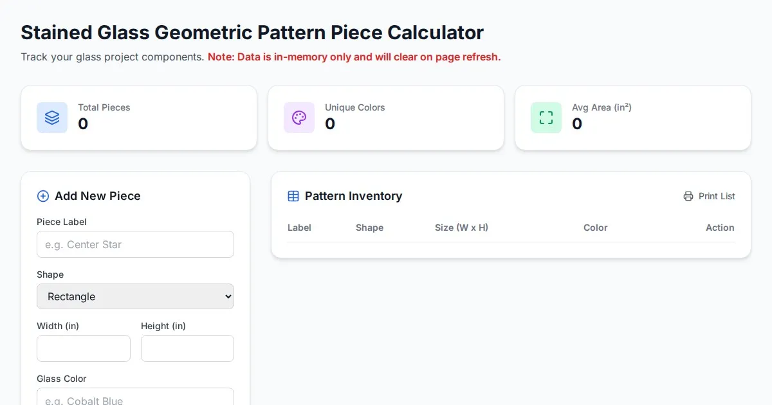
Task: Click the Size (W x H) column header
Action: (x=461, y=228)
